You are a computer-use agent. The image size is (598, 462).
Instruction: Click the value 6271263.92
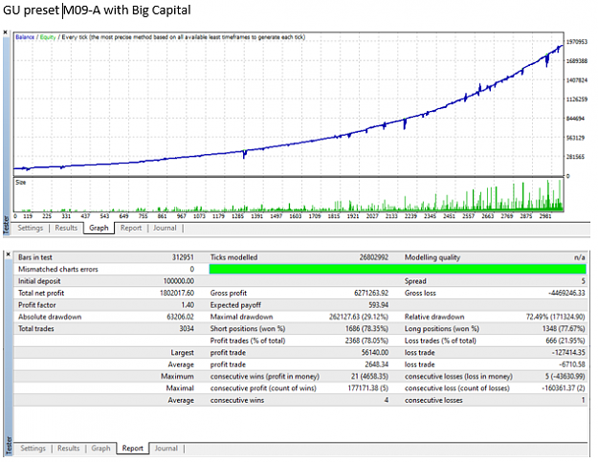(x=371, y=293)
